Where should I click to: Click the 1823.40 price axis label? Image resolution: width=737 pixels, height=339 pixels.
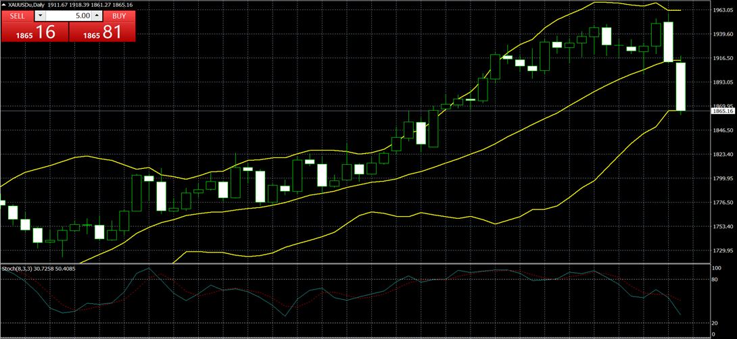click(x=723, y=155)
